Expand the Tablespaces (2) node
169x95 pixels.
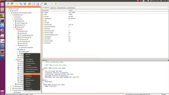pyautogui.click(x=11, y=86)
